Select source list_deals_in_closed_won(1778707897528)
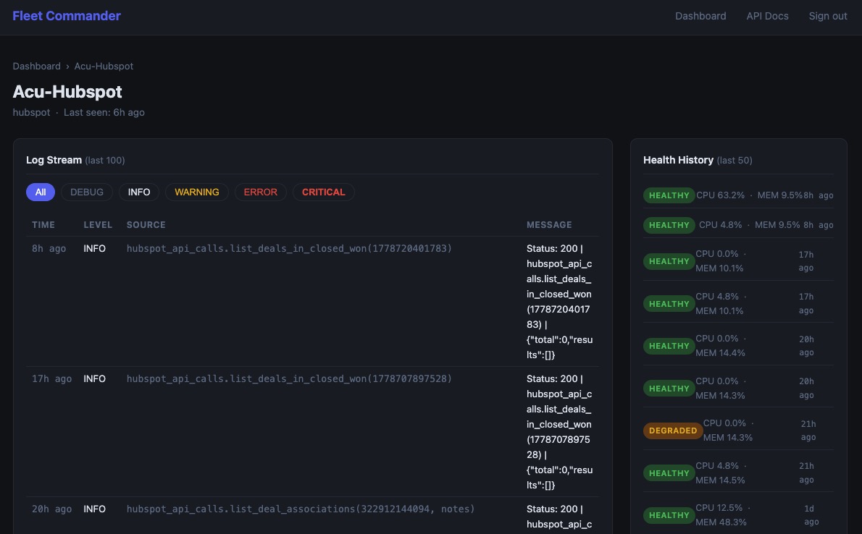The height and width of the screenshot is (534, 862). (289, 378)
